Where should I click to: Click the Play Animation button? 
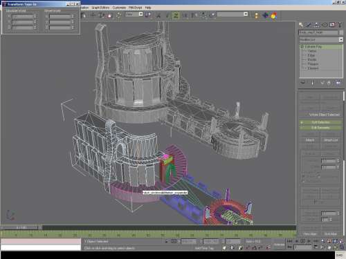pyautogui.click(x=303, y=241)
